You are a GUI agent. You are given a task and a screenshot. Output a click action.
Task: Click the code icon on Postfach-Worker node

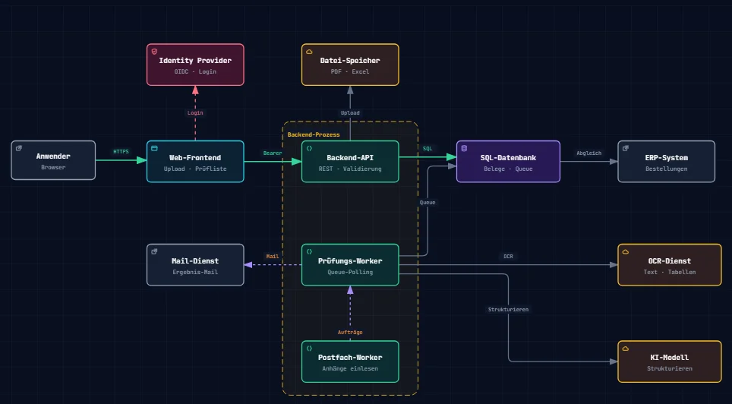pyautogui.click(x=309, y=348)
